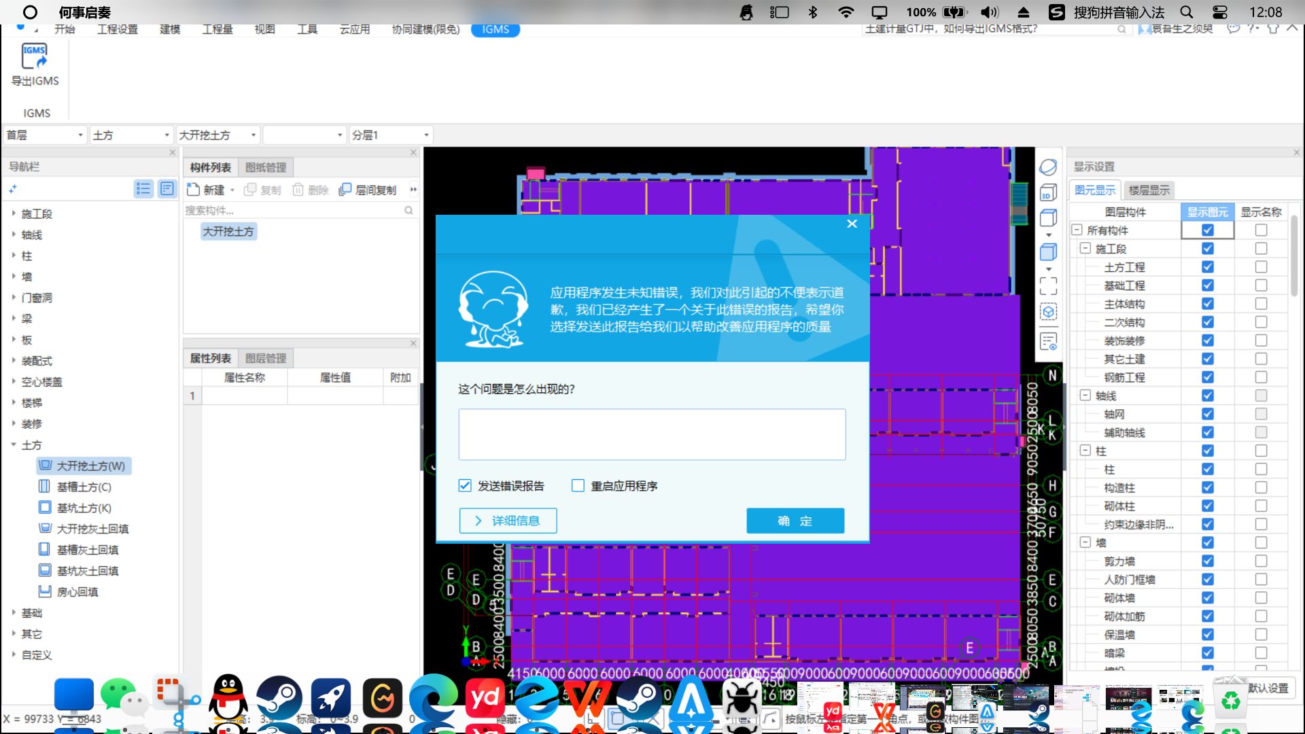Collapse 土方 in navigation tree
This screenshot has height=734, width=1305.
tap(14, 444)
